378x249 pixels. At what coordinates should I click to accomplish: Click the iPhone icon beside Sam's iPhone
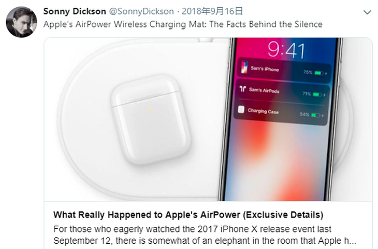point(244,67)
